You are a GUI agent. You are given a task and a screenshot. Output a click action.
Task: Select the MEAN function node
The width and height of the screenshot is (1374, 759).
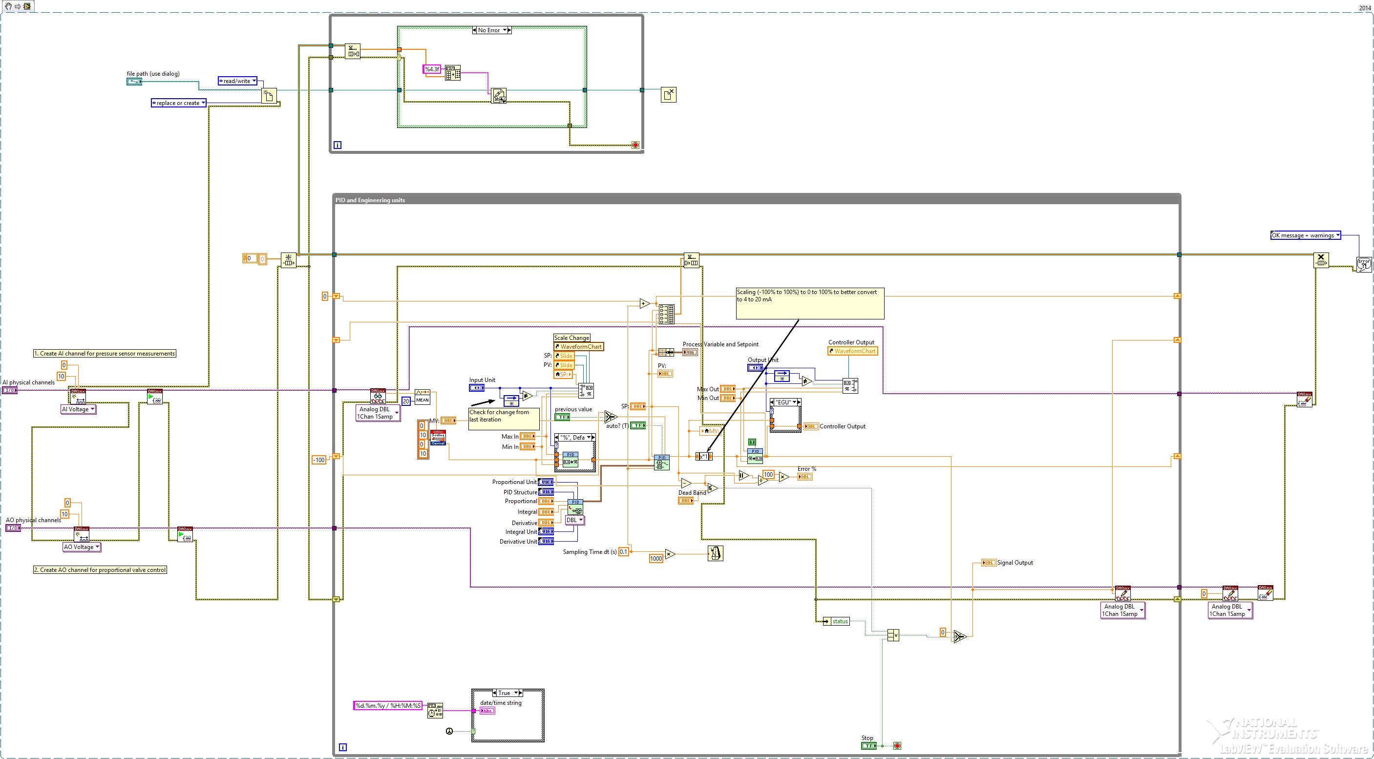click(423, 397)
